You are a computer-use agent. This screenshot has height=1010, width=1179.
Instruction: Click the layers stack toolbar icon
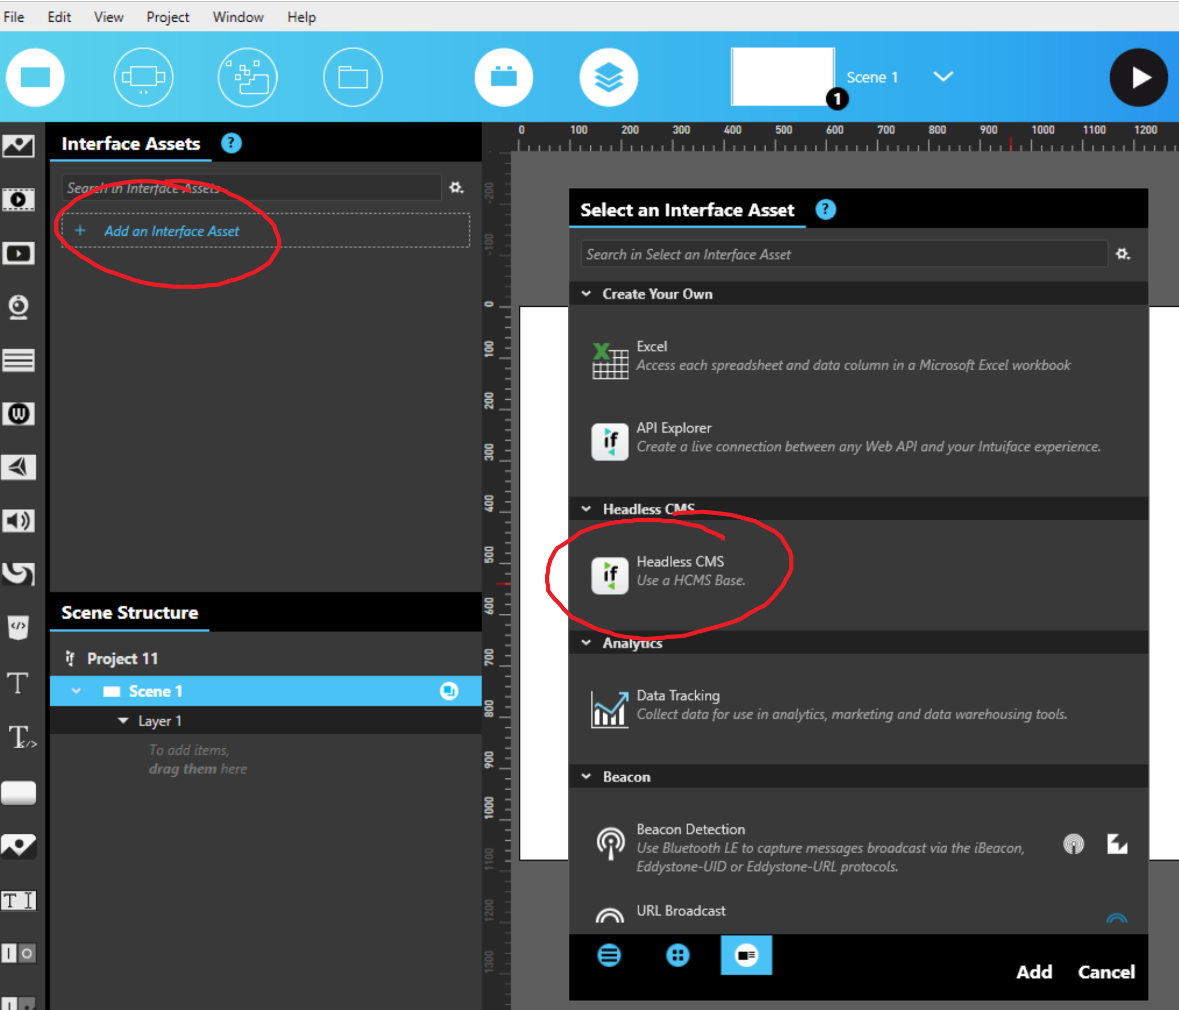(608, 78)
